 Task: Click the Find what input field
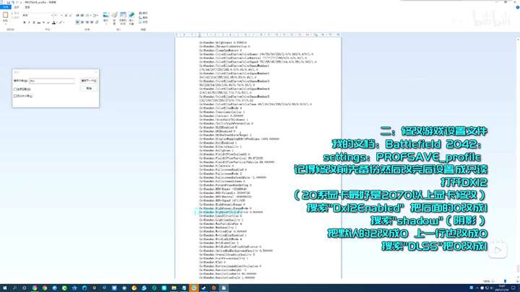tap(52, 81)
